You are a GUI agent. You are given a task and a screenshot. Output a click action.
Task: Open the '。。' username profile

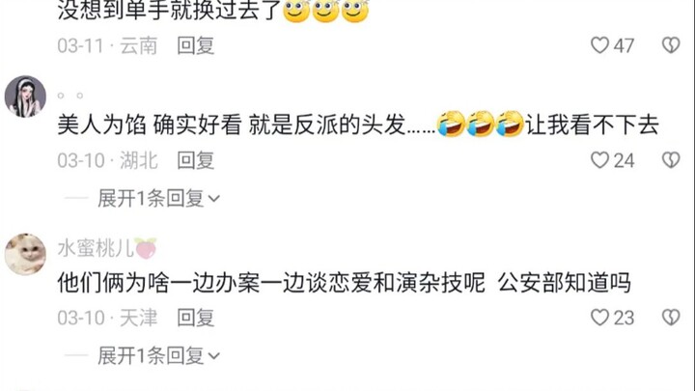pos(70,95)
